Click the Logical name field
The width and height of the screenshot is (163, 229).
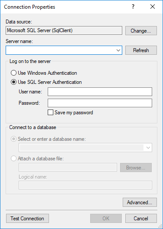pyautogui.click(x=85, y=185)
